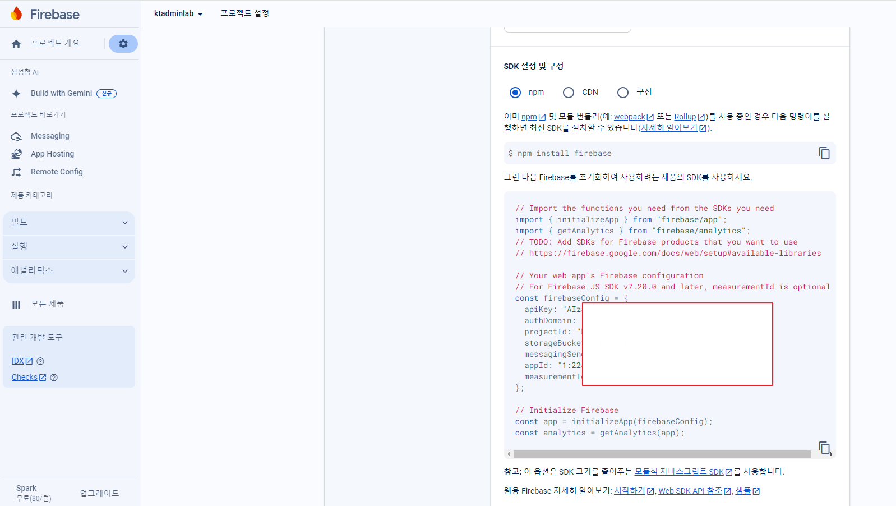Select the 구성 radio option
This screenshot has width=896, height=506.
tap(622, 92)
